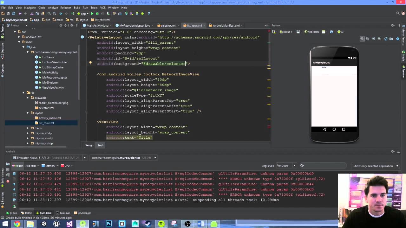
Task: Open the Build menu
Action: point(77,8)
